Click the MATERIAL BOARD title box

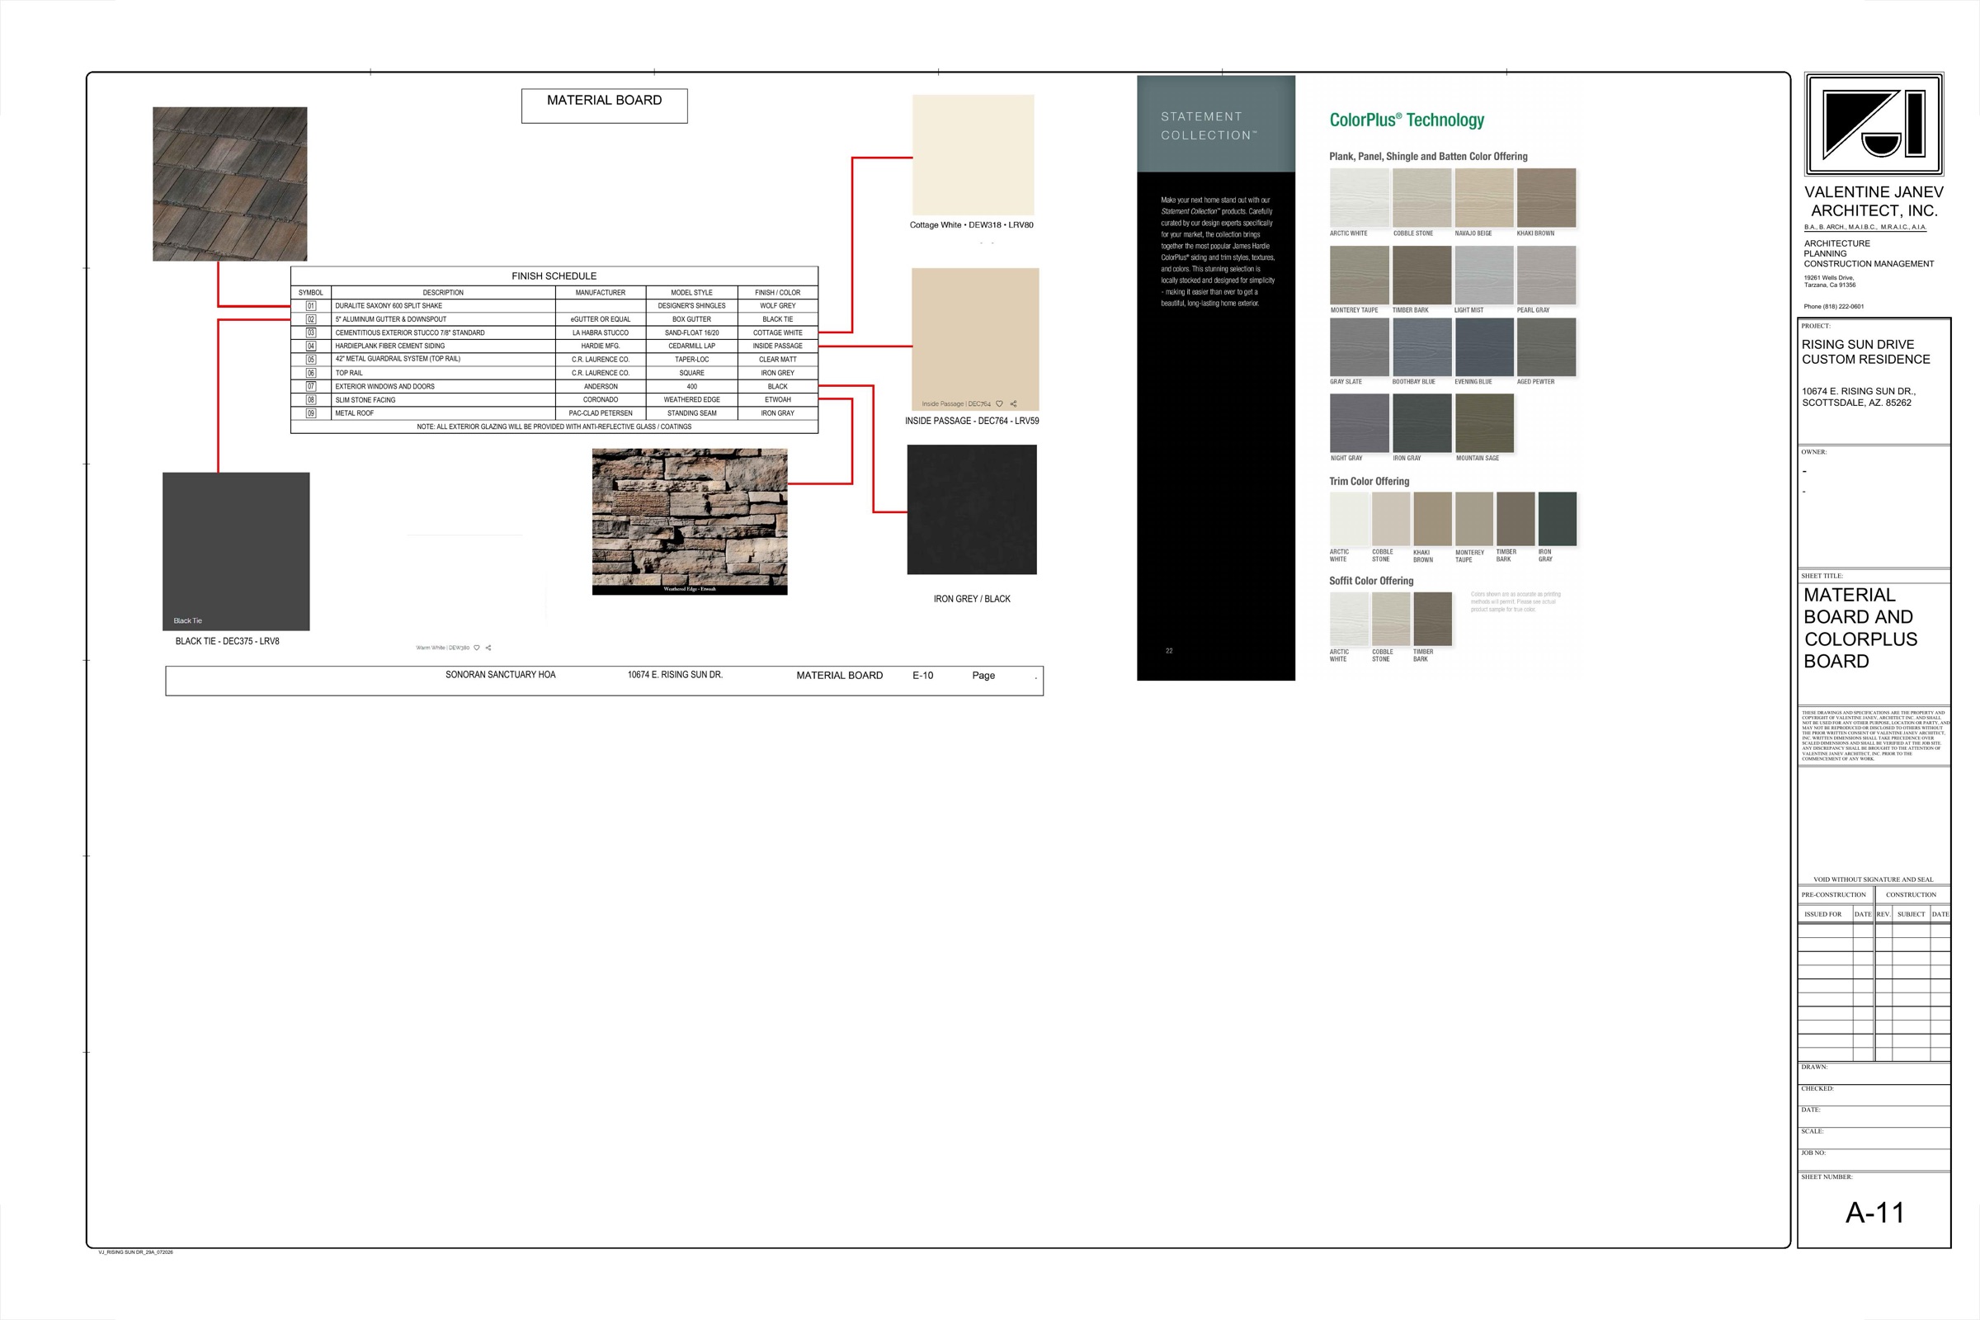point(605,106)
